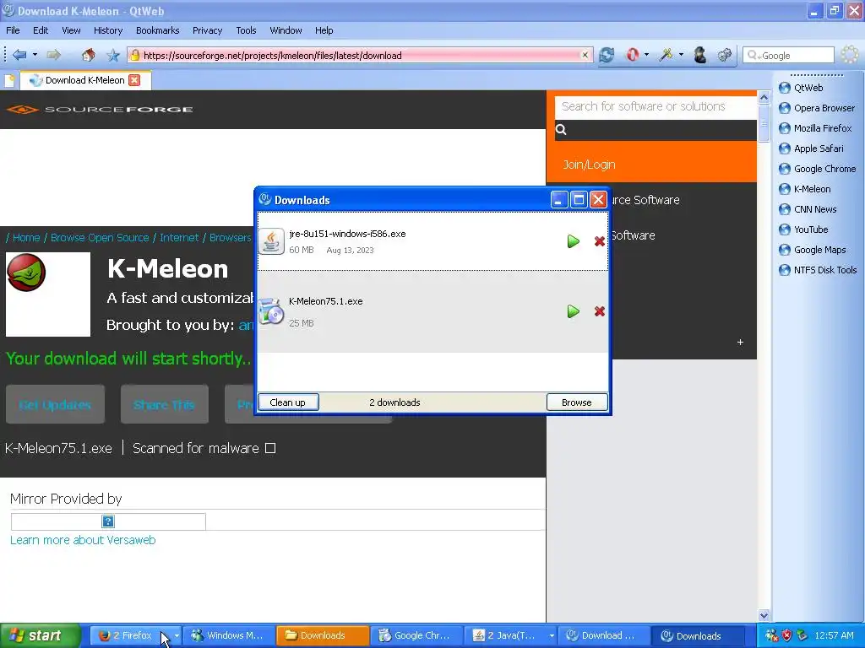Image resolution: width=865 pixels, height=648 pixels.
Task: Click the Browse Open Source breadcrumb
Action: 100,237
